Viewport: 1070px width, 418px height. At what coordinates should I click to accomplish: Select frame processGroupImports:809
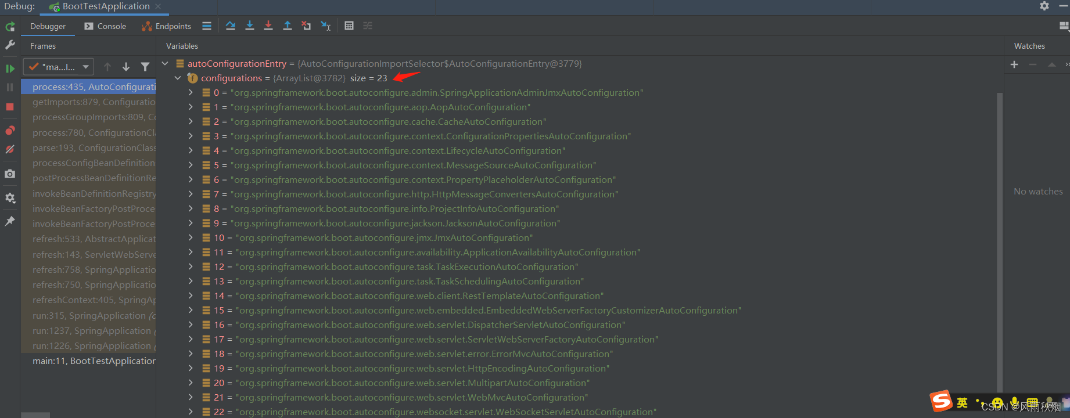coord(88,117)
